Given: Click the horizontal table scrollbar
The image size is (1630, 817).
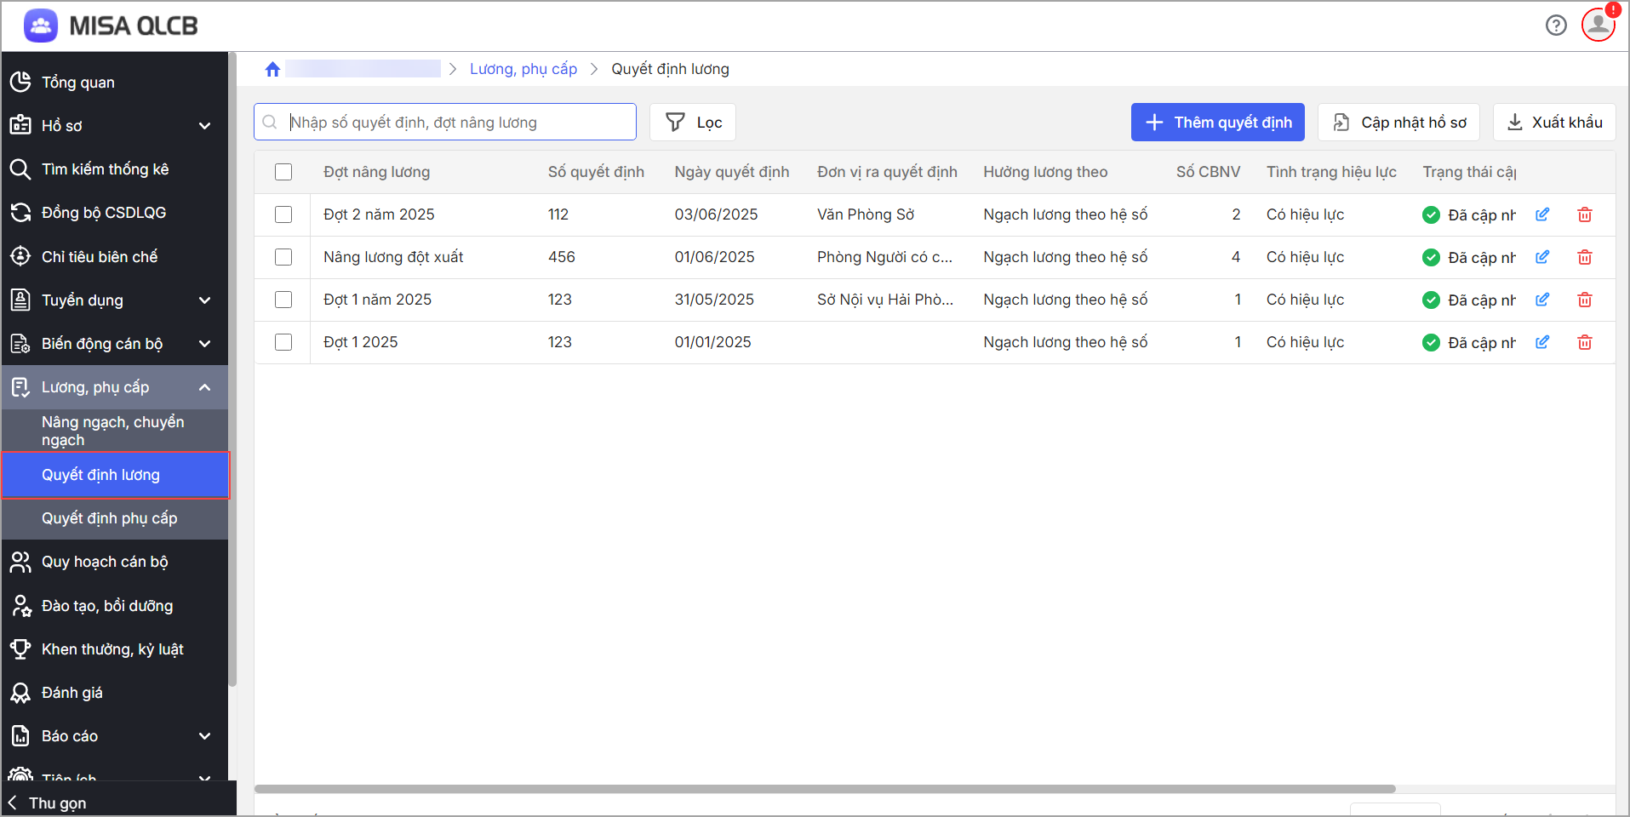Looking at the screenshot, I should [x=824, y=789].
